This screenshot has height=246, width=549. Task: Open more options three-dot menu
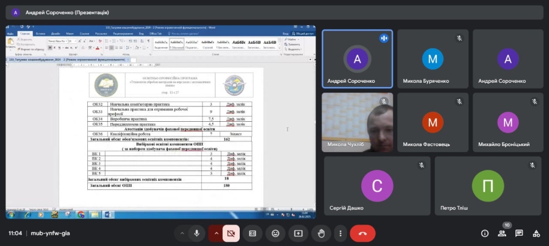340,233
